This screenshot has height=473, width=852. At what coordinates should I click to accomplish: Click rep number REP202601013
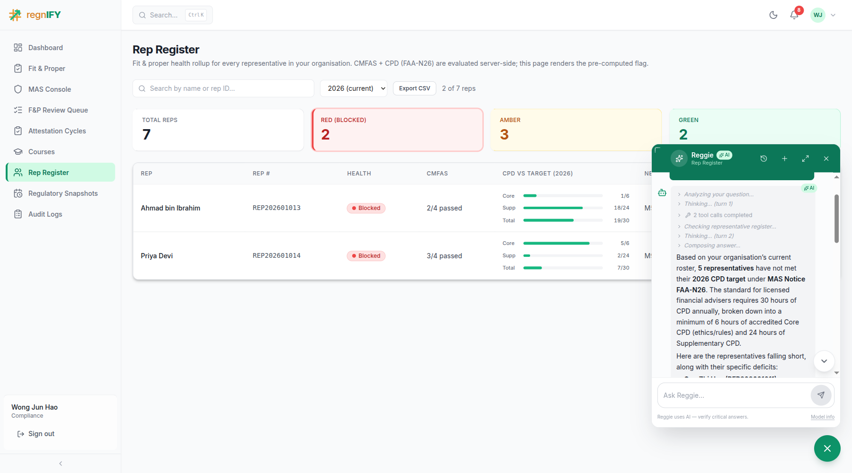click(276, 208)
